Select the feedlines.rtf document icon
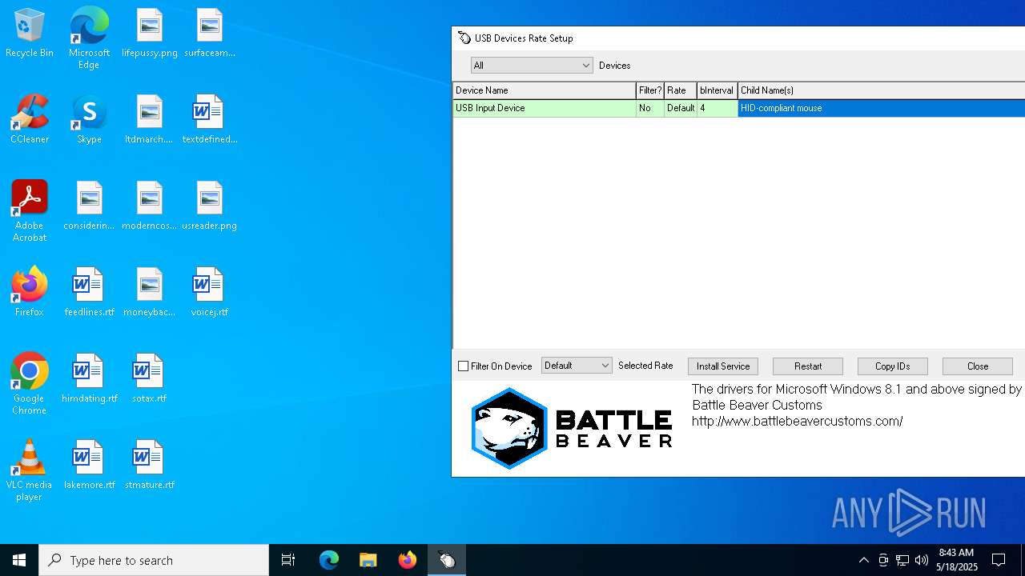1025x576 pixels. tap(89, 293)
